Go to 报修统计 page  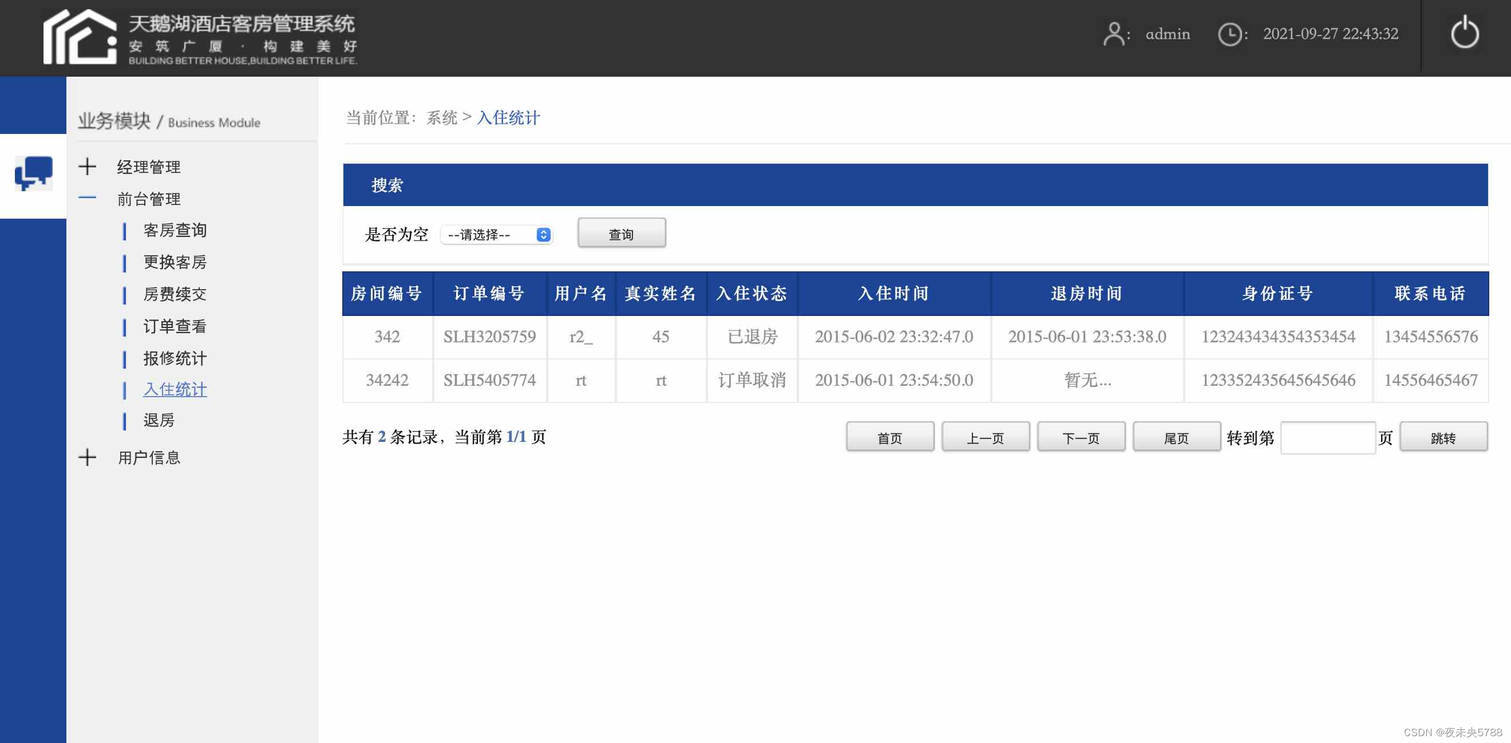pyautogui.click(x=175, y=358)
